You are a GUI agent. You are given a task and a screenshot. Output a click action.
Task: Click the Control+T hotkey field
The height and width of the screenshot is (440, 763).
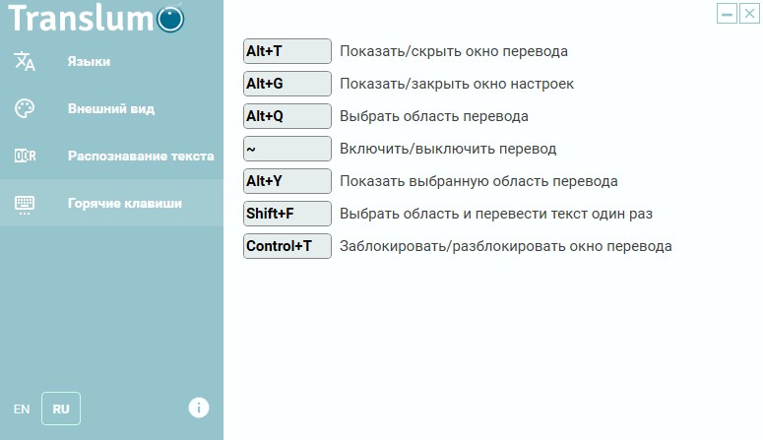(x=287, y=246)
